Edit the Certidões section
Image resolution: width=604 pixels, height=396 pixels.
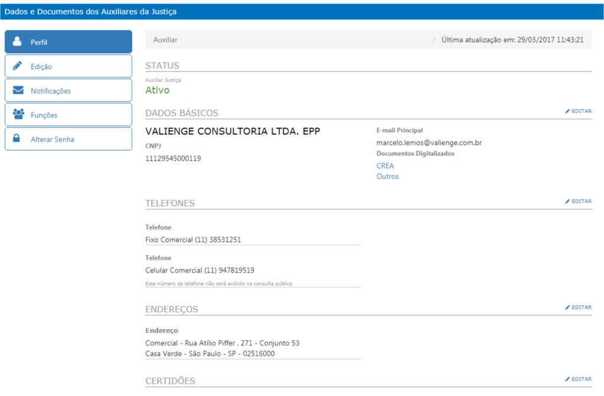(x=578, y=379)
